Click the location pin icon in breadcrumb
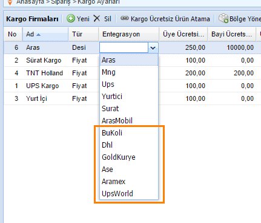261x223 pixels. coord(10,2)
